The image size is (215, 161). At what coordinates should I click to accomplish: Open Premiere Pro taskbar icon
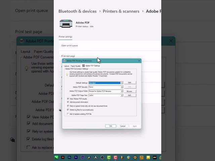click(x=76, y=157)
